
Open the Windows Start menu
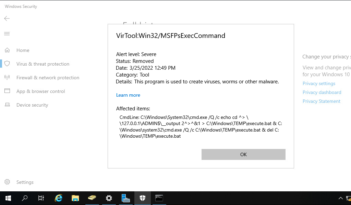coord(8,198)
